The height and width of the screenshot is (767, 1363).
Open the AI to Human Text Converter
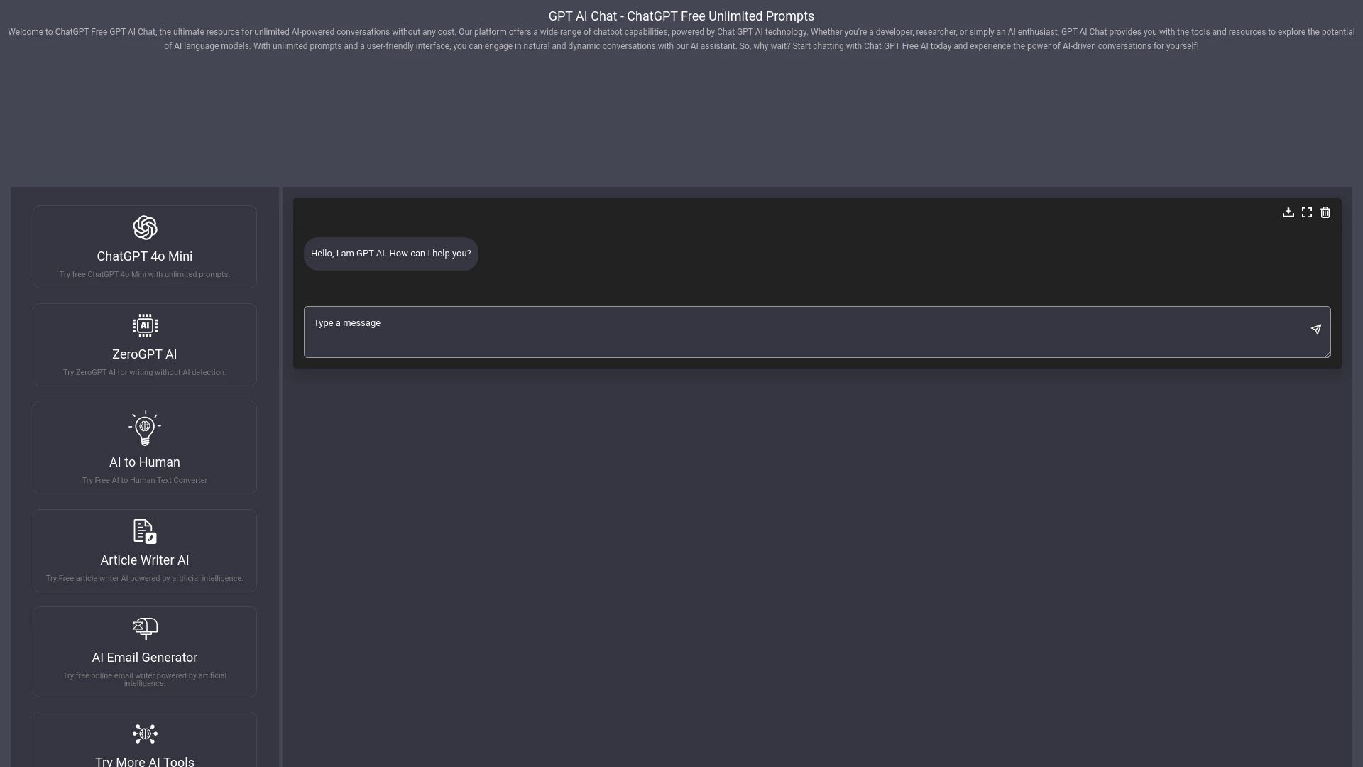tap(145, 447)
